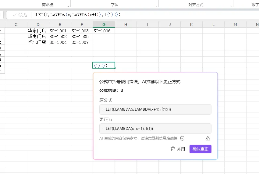Click the 原公式 label
Viewport: 259px width, 174px height.
(106, 100)
